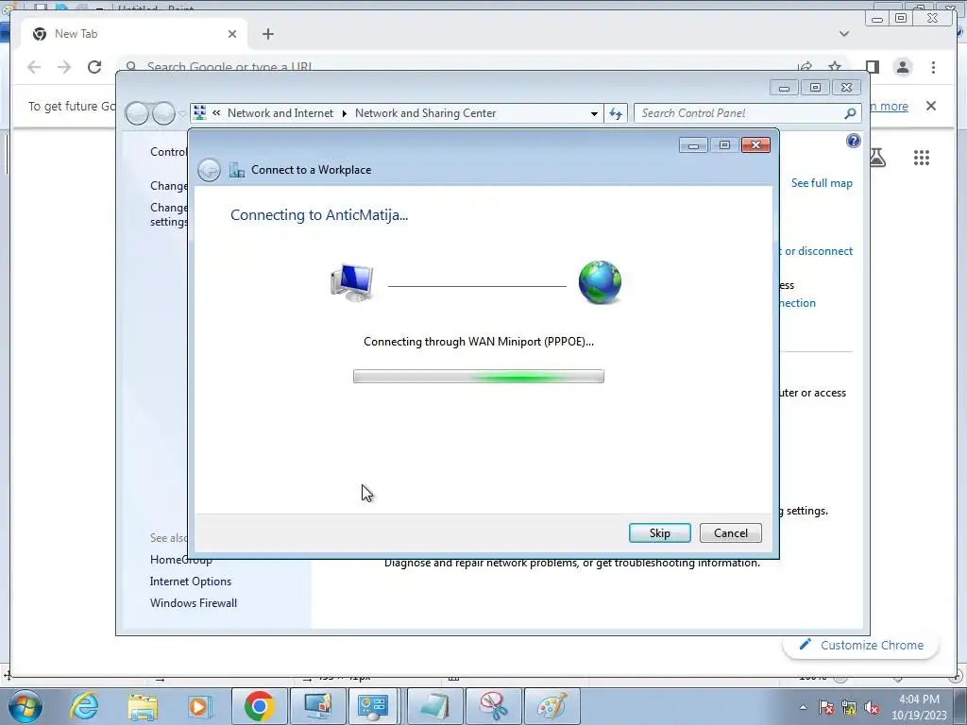The height and width of the screenshot is (725, 967).
Task: Click the Chrome share page icon
Action: 805,67
